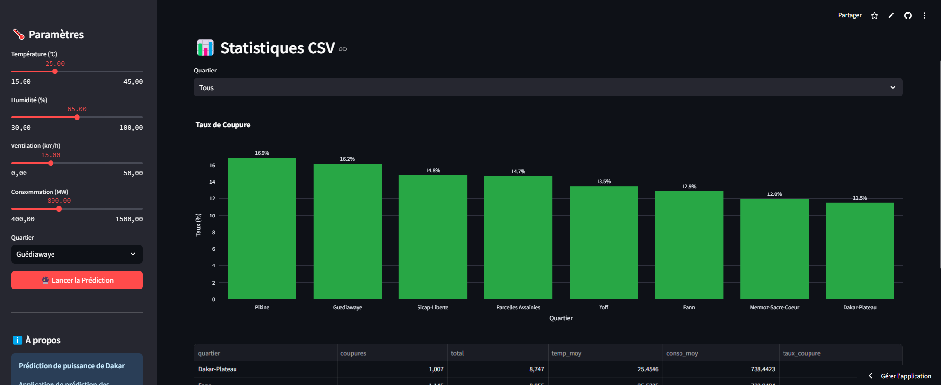Click the Humidité slider handle
The image size is (941, 385).
(x=77, y=117)
